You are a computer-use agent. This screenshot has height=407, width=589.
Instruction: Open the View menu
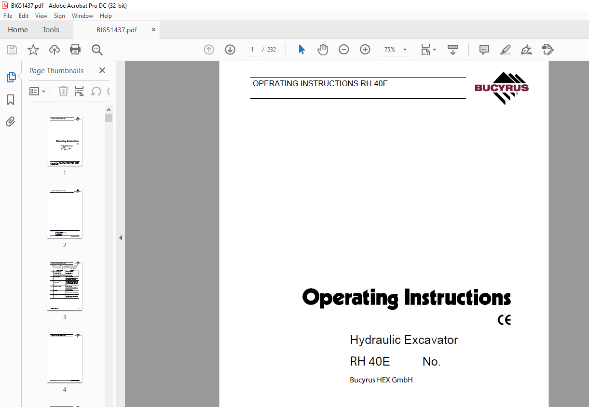pos(41,16)
